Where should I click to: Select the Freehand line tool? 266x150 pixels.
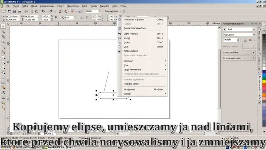point(3,47)
